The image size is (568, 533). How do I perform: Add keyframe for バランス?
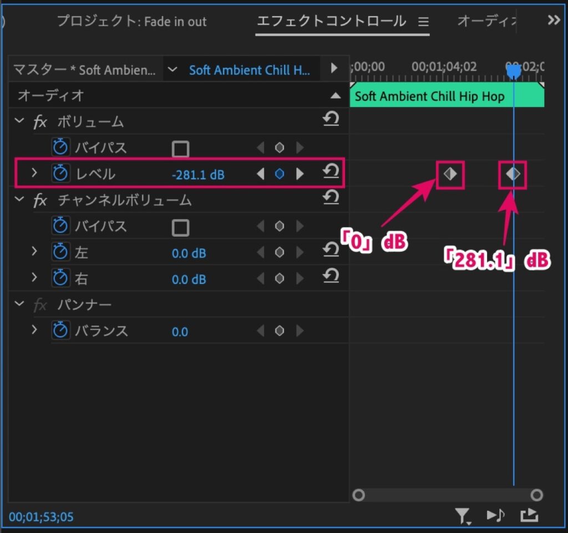(x=280, y=331)
